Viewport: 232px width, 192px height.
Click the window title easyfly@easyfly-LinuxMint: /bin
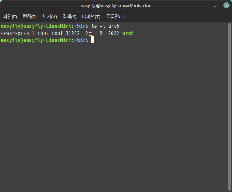116,6
